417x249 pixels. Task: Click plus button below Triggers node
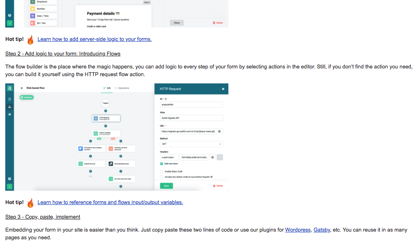(105, 111)
